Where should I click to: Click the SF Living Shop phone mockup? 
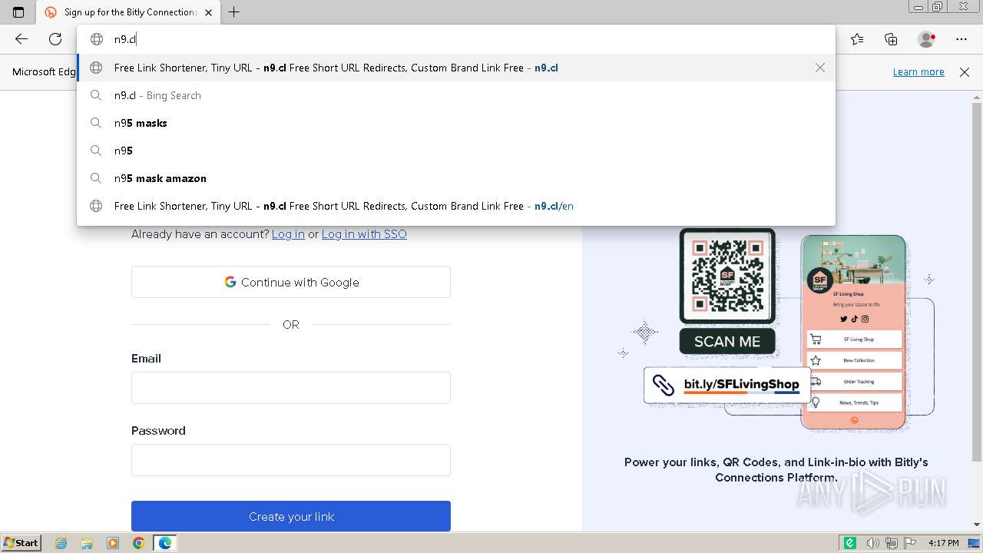pos(855,333)
